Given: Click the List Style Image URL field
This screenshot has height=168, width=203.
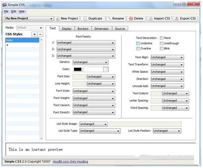Looking at the screenshot, I should (x=145, y=124).
